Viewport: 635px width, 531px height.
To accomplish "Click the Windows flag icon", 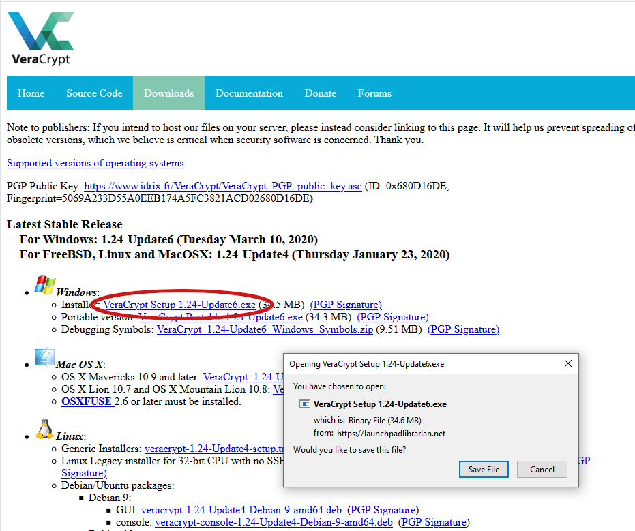I will click(x=44, y=285).
